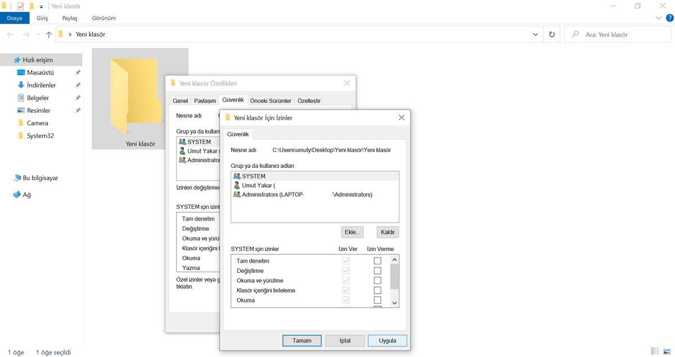Switch to the Görünüm ribbon tab
Screen dimensions: 675x357
click(103, 17)
